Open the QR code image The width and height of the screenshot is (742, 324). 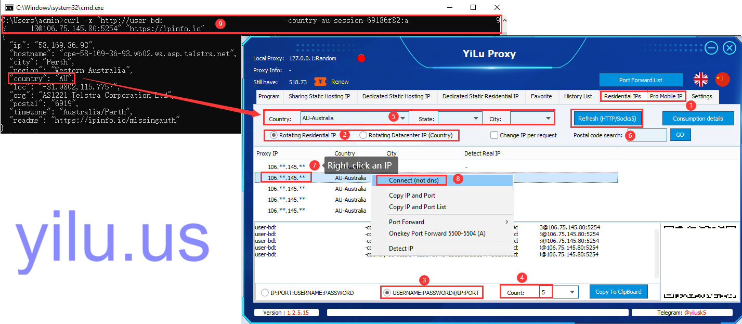[x=699, y=263]
